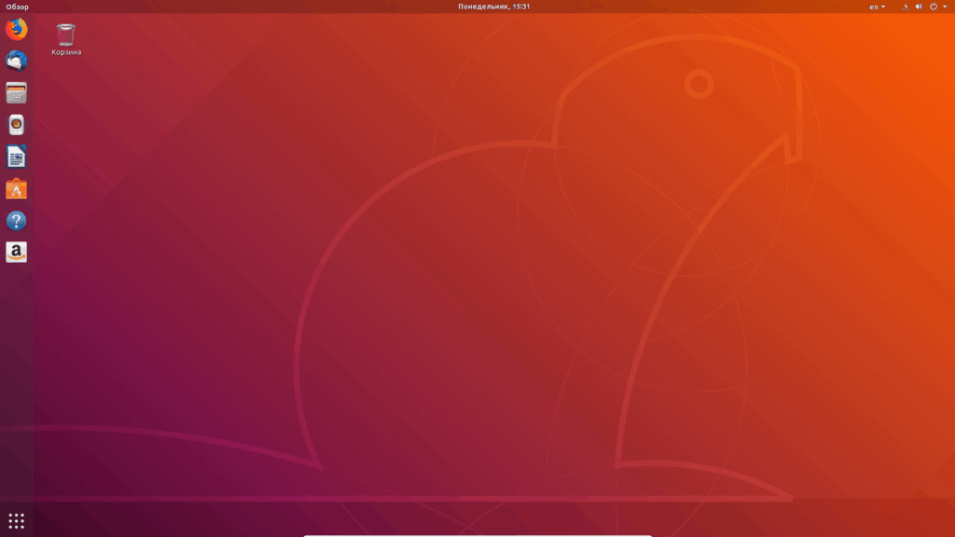Launch Rhythmbox music player

(x=17, y=125)
